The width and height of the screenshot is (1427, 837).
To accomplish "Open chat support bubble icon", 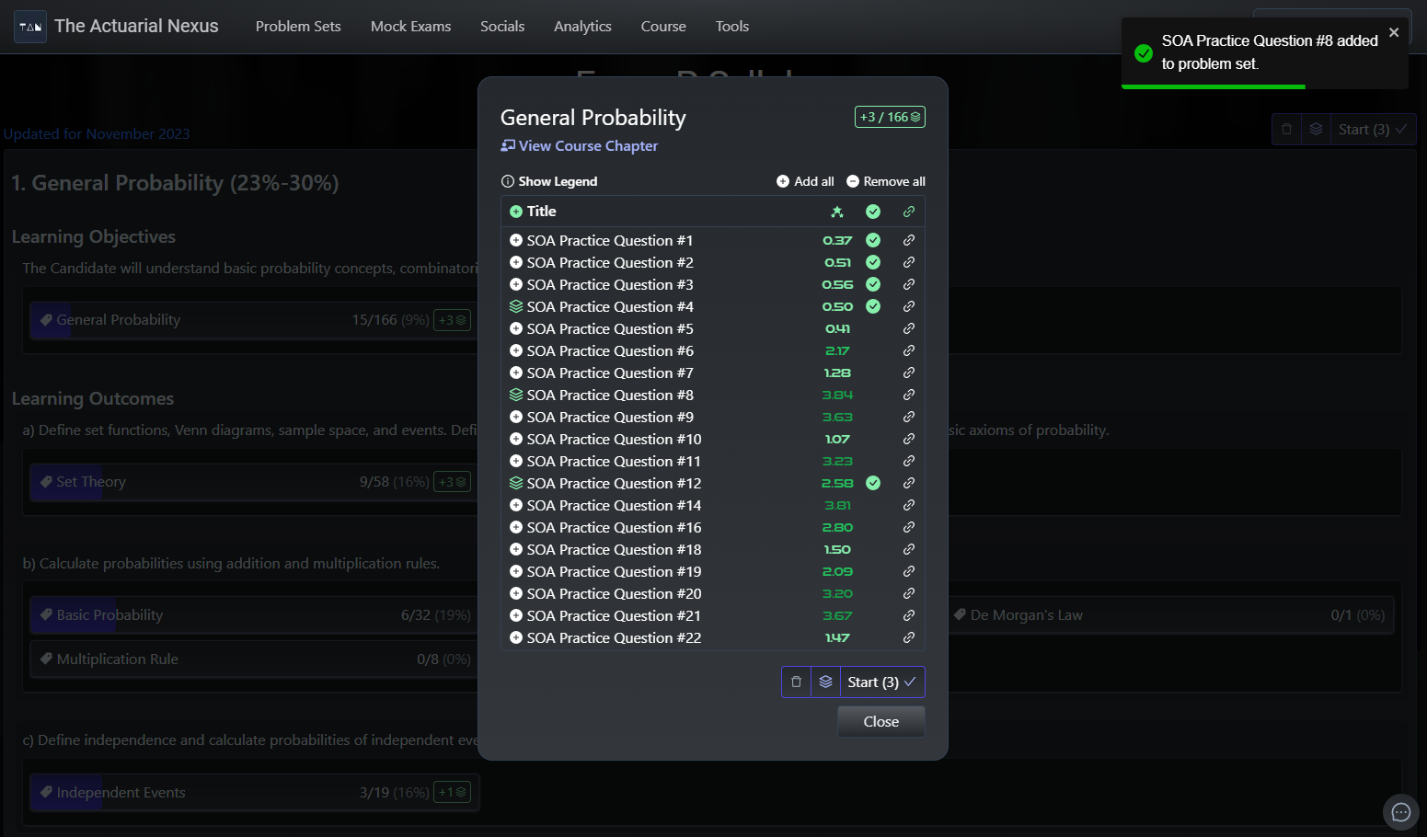I will click(x=1401, y=812).
